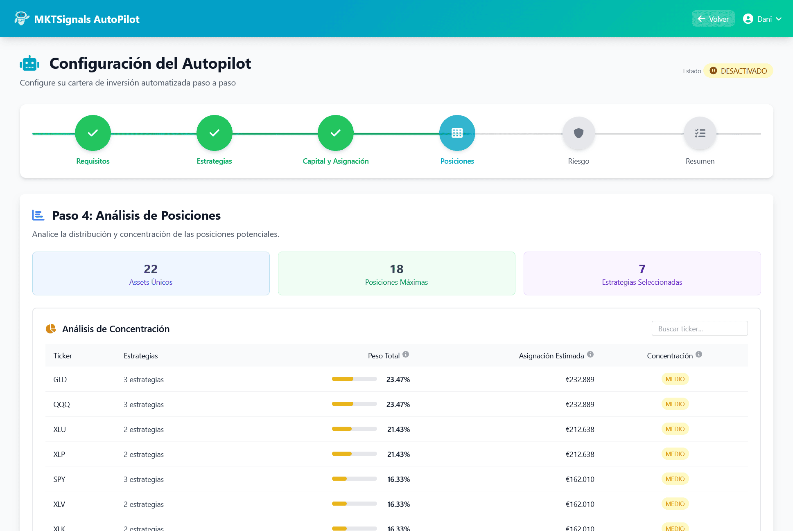Viewport: 793px width, 531px height.
Task: Click info icon next to Concentración header
Action: [x=699, y=354]
